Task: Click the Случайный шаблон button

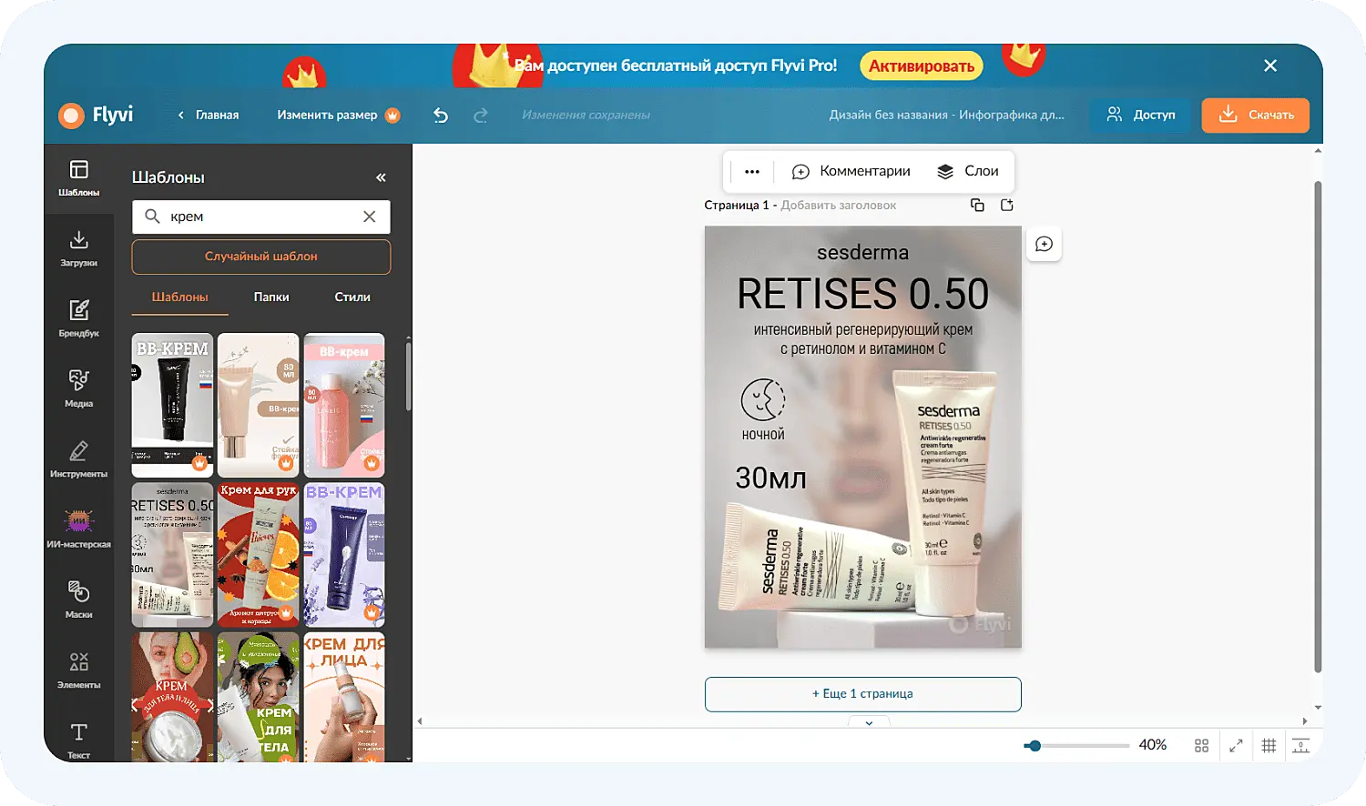Action: tap(261, 257)
